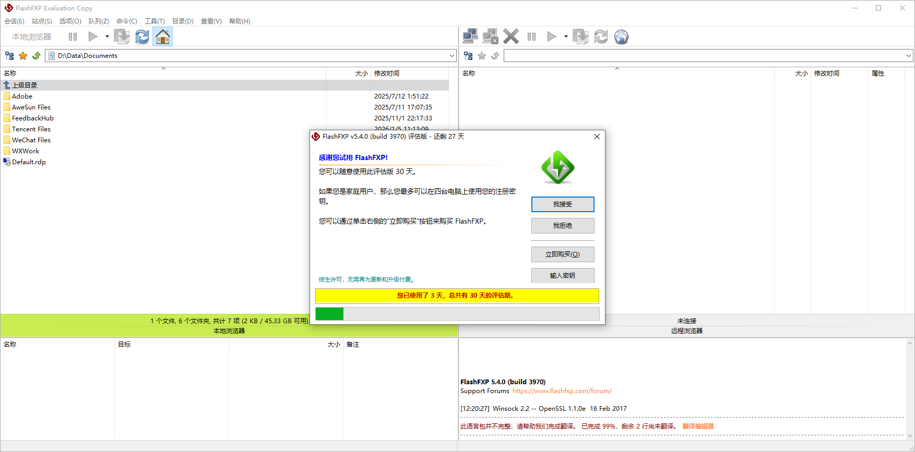The width and height of the screenshot is (915, 452).
Task: Click remote Abort X icon
Action: [x=511, y=36]
